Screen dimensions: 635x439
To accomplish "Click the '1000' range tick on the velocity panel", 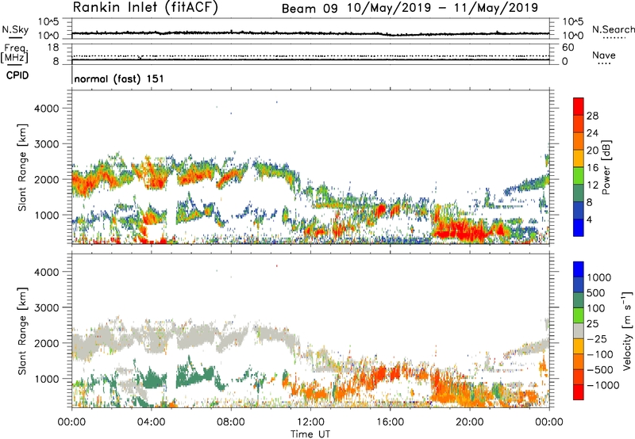I will click(x=47, y=379).
